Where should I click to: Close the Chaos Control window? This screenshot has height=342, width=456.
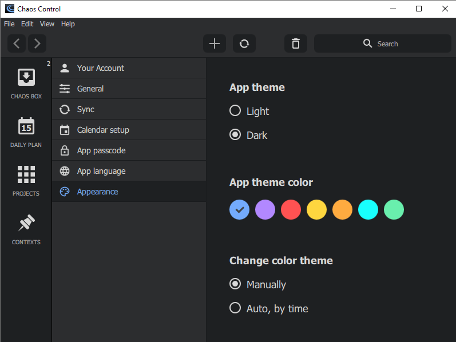[x=445, y=9]
